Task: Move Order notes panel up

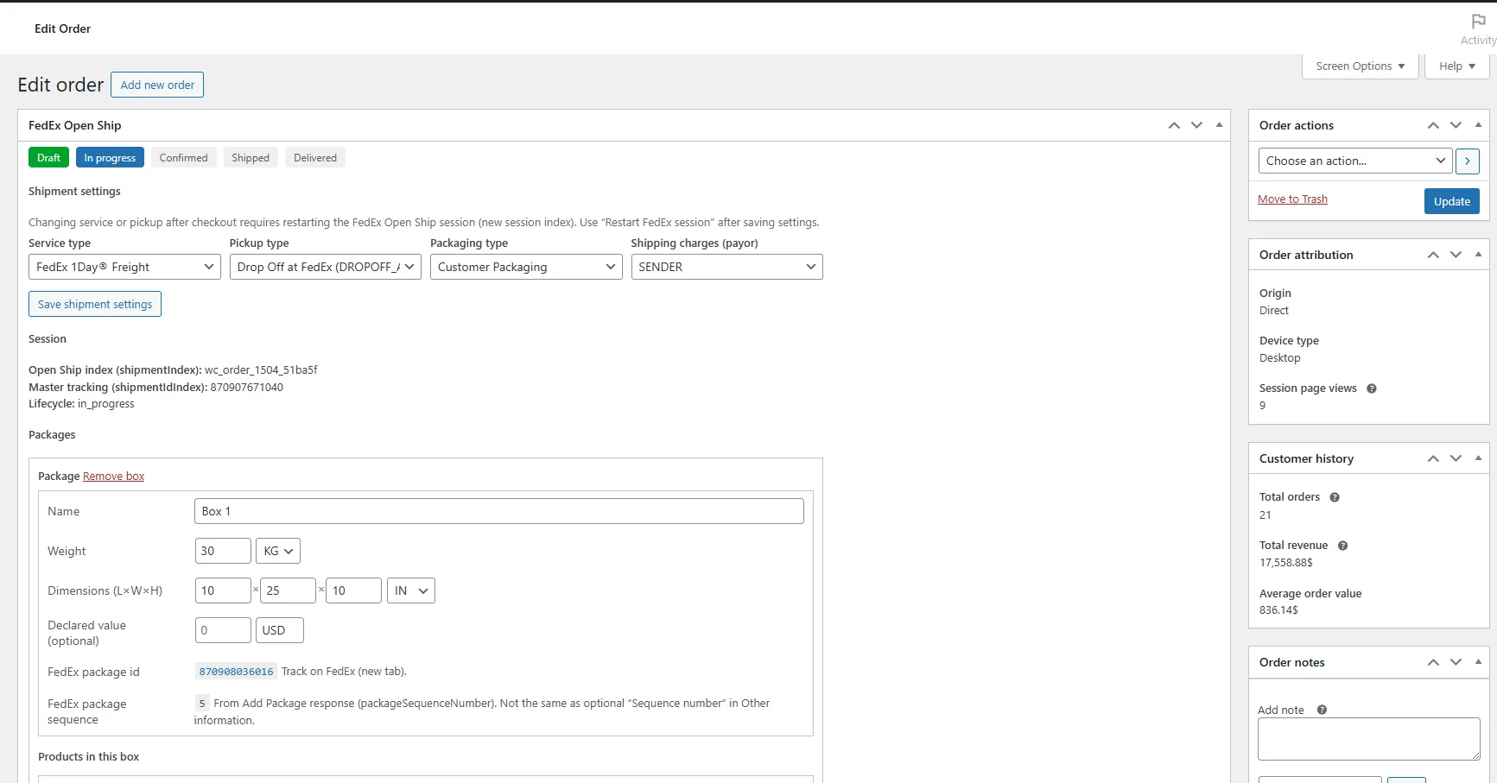Action: 1433,662
